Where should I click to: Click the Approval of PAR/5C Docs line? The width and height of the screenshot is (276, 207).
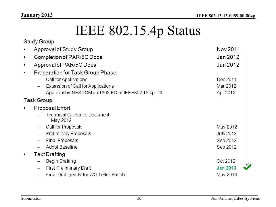click(x=65, y=65)
